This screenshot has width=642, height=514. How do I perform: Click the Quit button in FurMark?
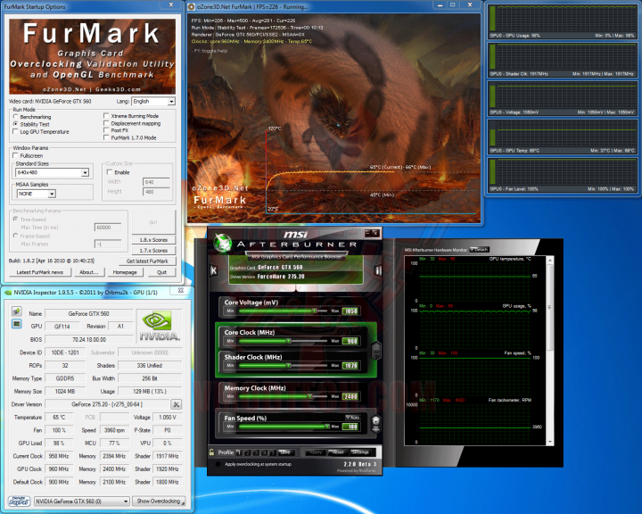(161, 272)
